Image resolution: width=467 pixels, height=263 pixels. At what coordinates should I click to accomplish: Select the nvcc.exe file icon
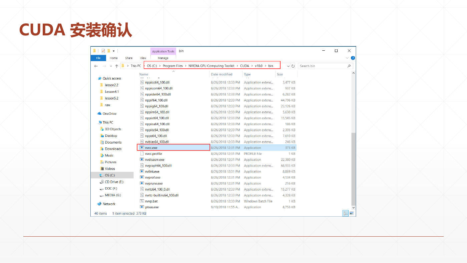click(142, 148)
